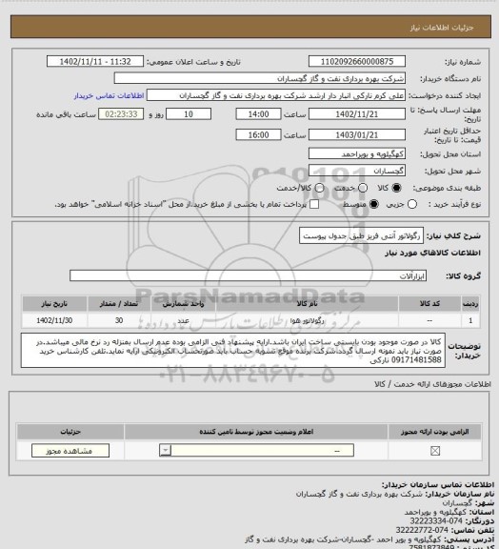The width and height of the screenshot is (499, 549).
Task: Select the جزیی purchase type radio
Action: click(x=412, y=204)
